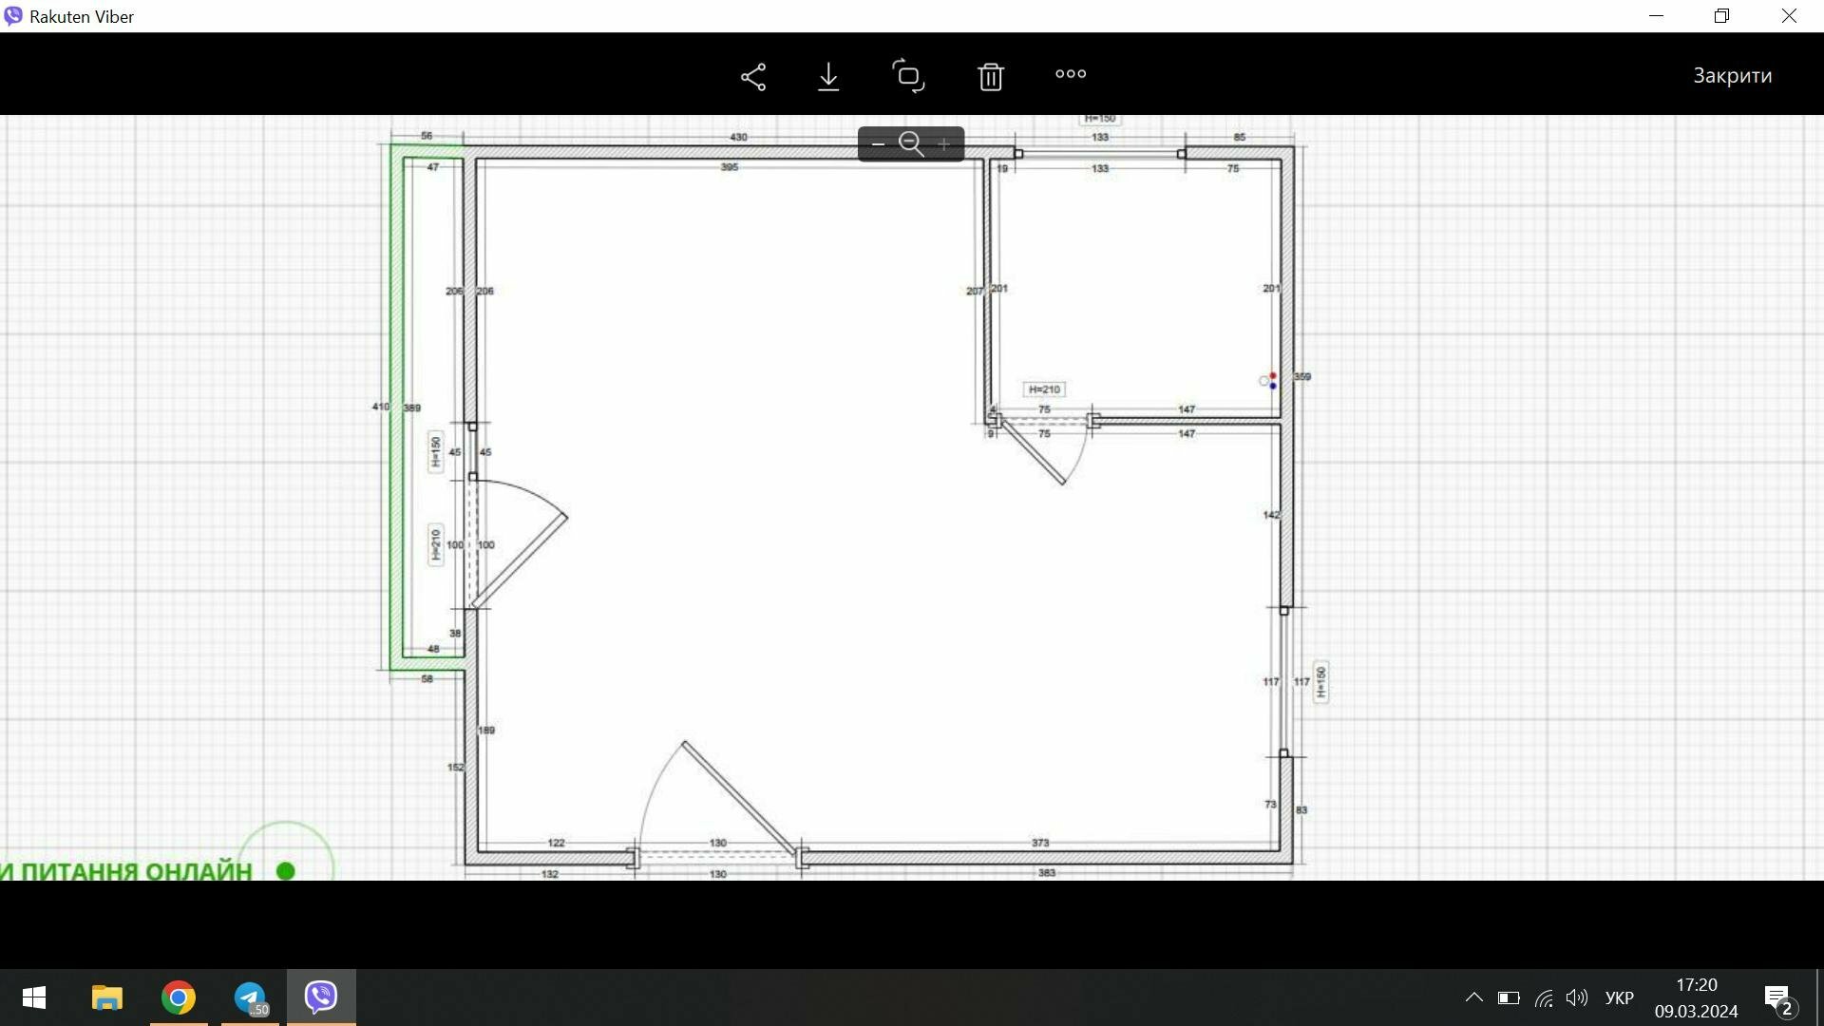1824x1026 pixels.
Task: Open the notification center icon
Action: pos(1778,999)
